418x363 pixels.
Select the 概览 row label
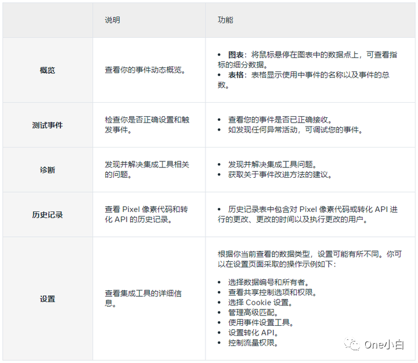(x=48, y=70)
